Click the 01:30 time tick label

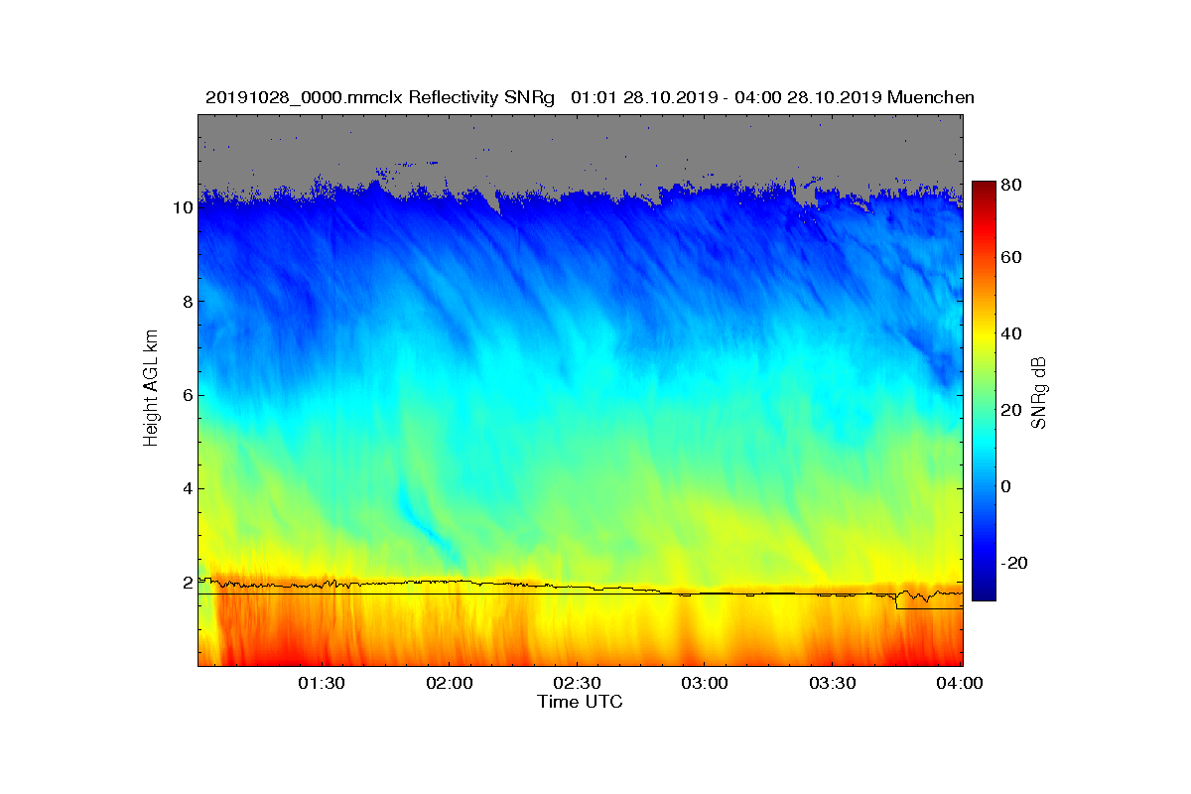click(322, 684)
